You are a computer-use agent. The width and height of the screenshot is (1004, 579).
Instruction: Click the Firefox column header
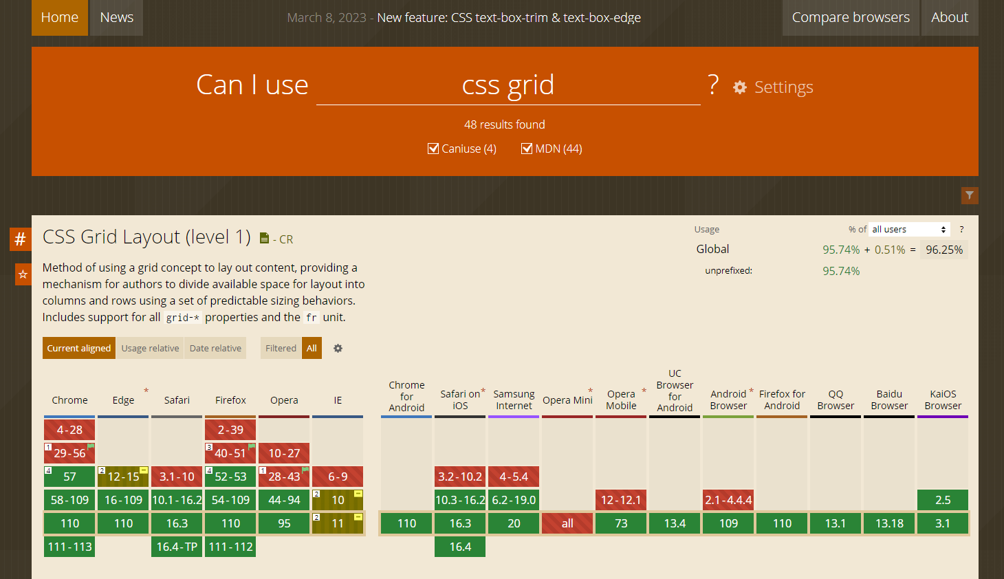point(230,400)
